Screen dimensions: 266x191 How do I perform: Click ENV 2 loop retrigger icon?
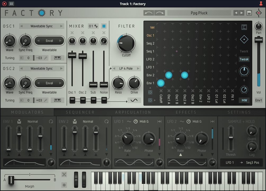107,122
